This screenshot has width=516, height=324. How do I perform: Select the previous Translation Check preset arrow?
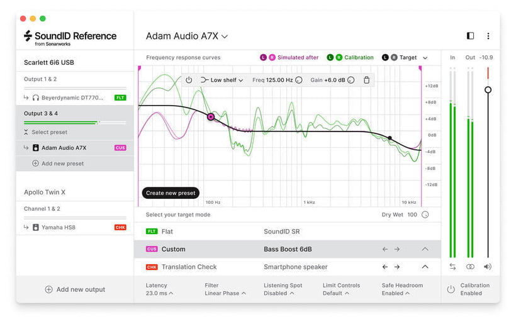[385, 267]
